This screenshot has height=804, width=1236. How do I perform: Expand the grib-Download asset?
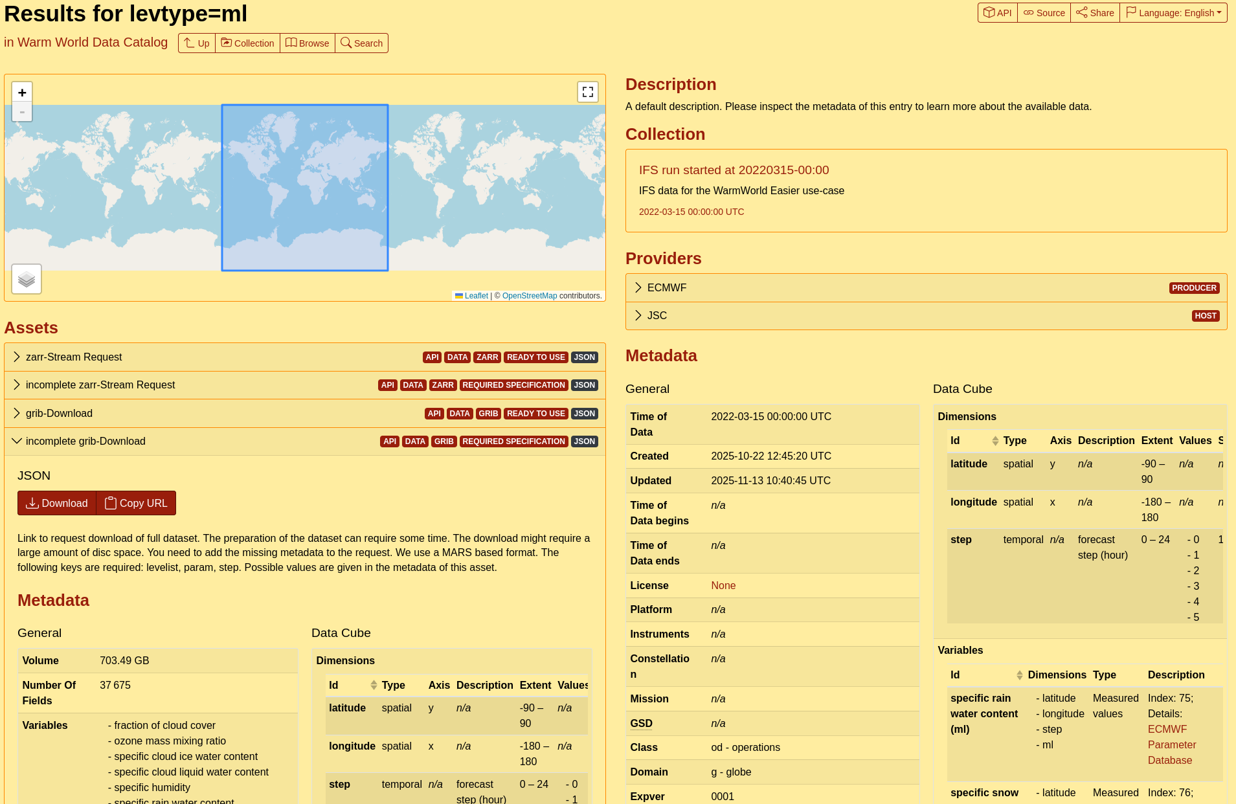click(x=305, y=414)
